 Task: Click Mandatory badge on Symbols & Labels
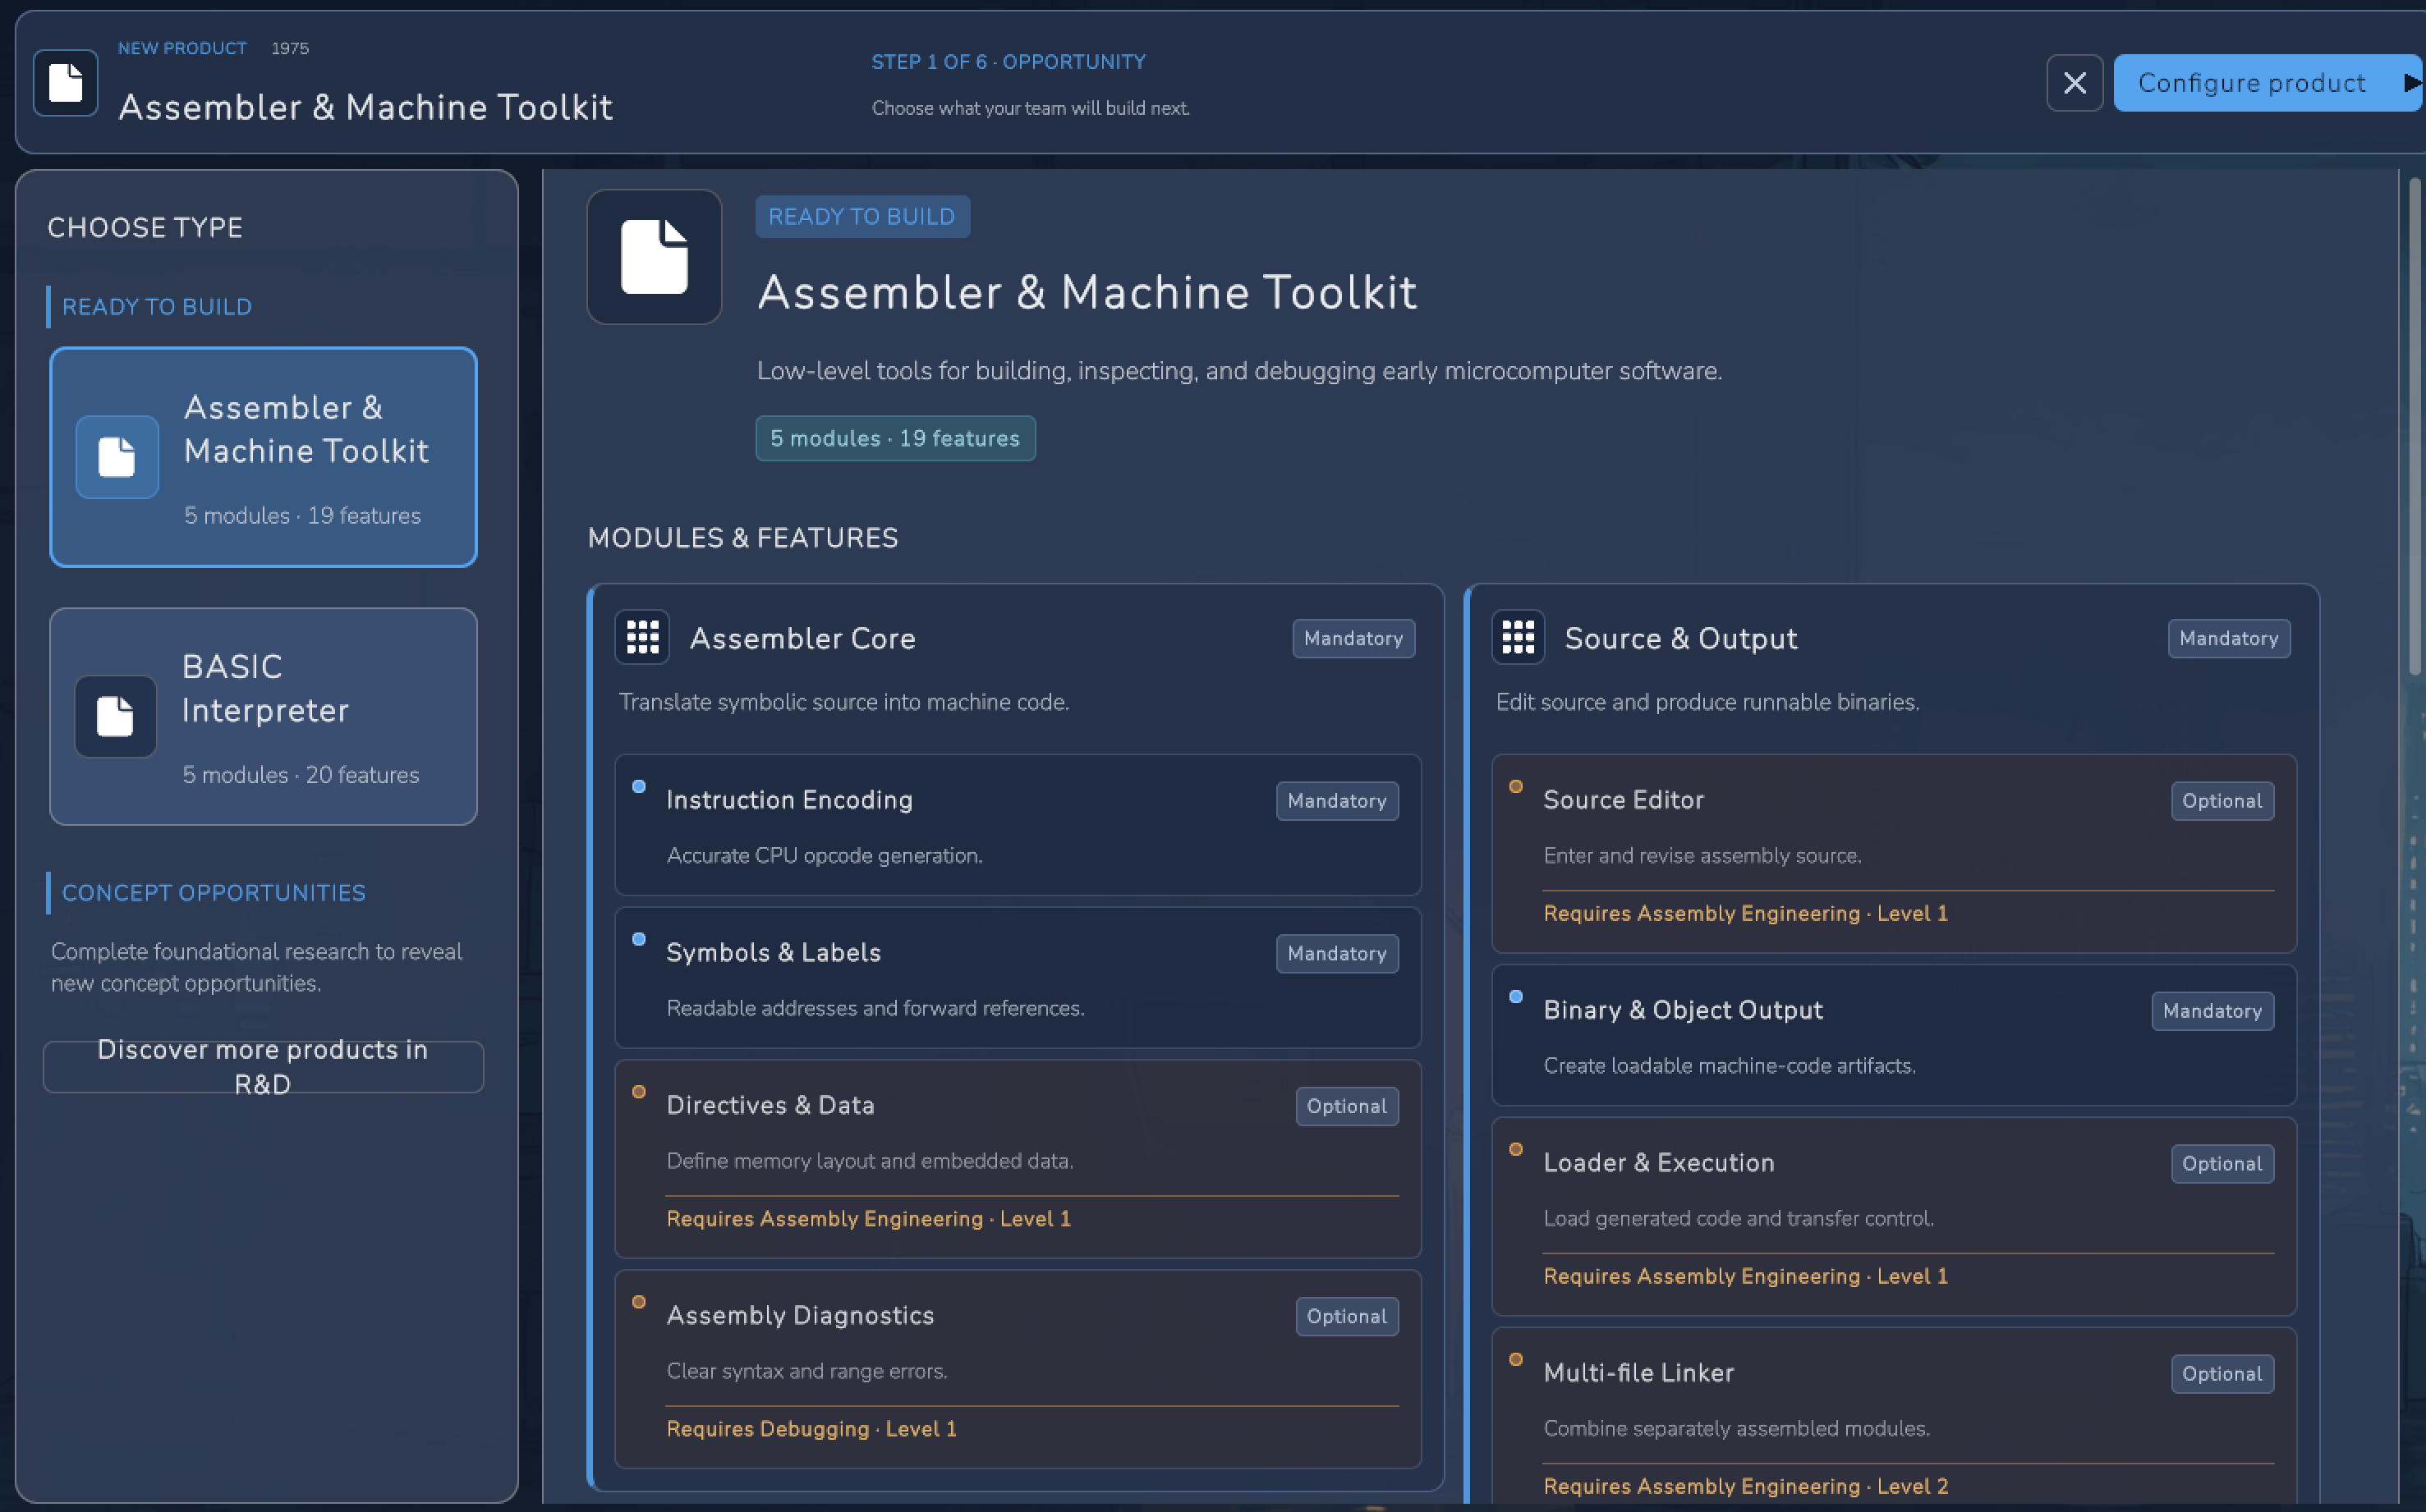(1336, 954)
